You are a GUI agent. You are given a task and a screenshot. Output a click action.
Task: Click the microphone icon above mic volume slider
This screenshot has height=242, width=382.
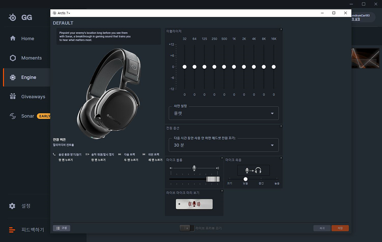coord(194,168)
